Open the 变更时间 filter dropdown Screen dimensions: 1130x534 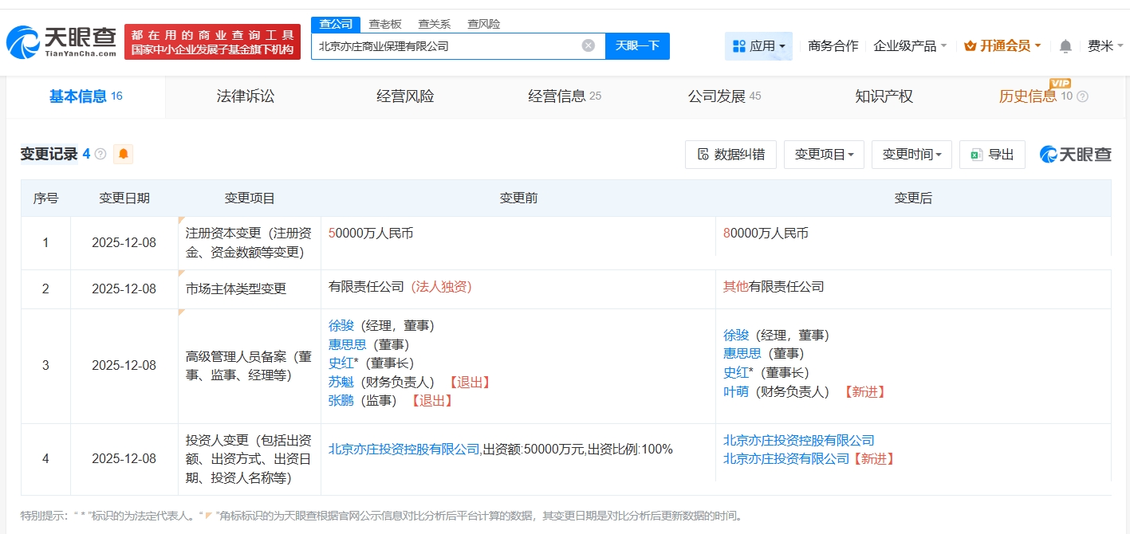911,155
